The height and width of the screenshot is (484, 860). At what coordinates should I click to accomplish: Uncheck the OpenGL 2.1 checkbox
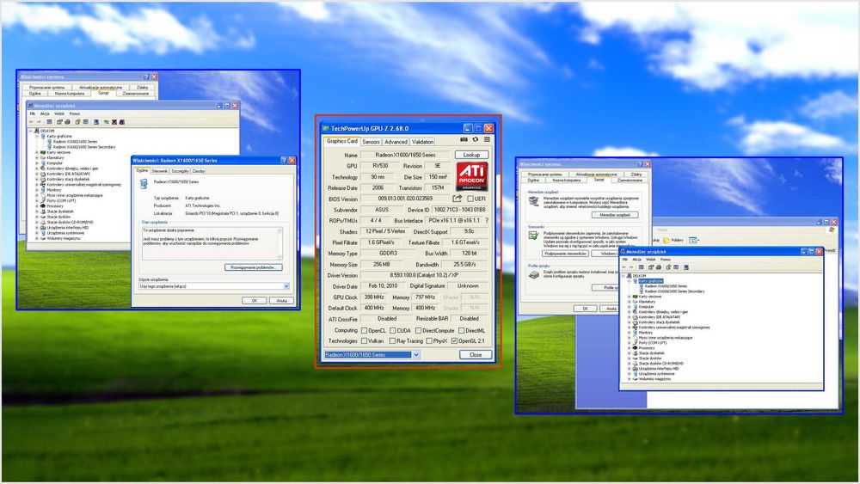click(454, 341)
